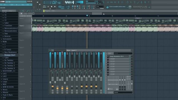
Task: Click the CHANNELS menu in menu bar
Action: coord(8,5)
